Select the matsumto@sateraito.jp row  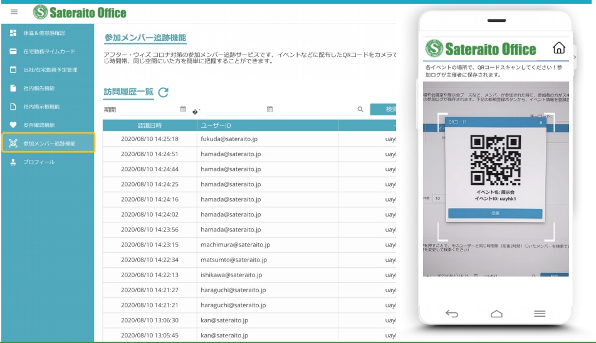[x=249, y=260]
